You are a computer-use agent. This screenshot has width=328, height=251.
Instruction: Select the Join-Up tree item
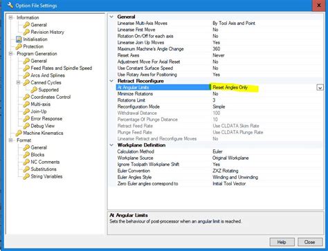(x=39, y=111)
